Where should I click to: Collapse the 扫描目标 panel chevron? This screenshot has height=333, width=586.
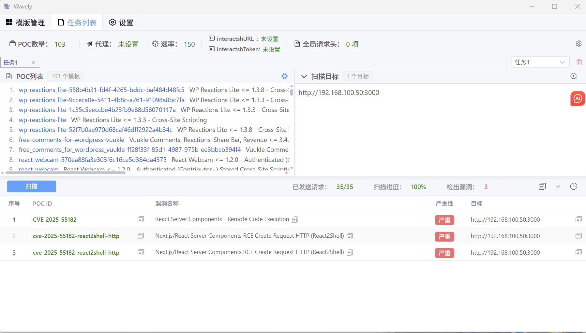(304, 76)
